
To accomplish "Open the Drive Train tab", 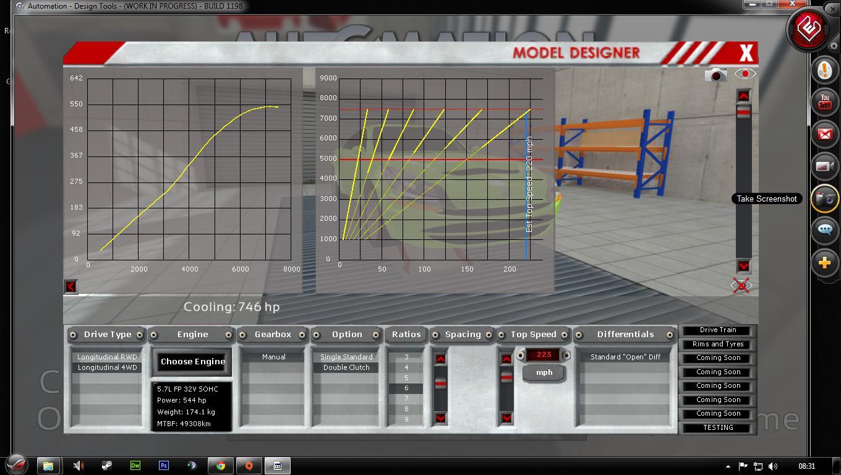I will [x=718, y=330].
